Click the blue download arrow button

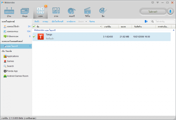170,12
